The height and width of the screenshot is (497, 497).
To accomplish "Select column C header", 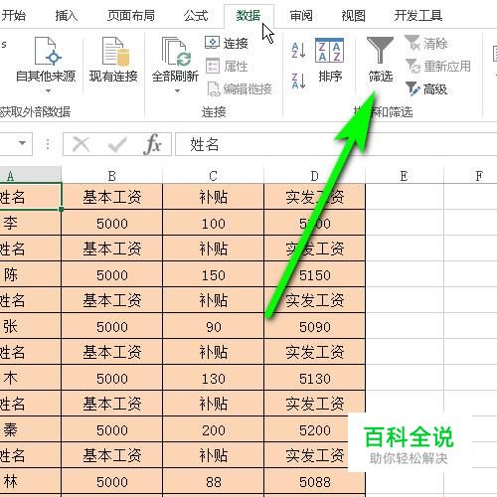I will [x=213, y=176].
